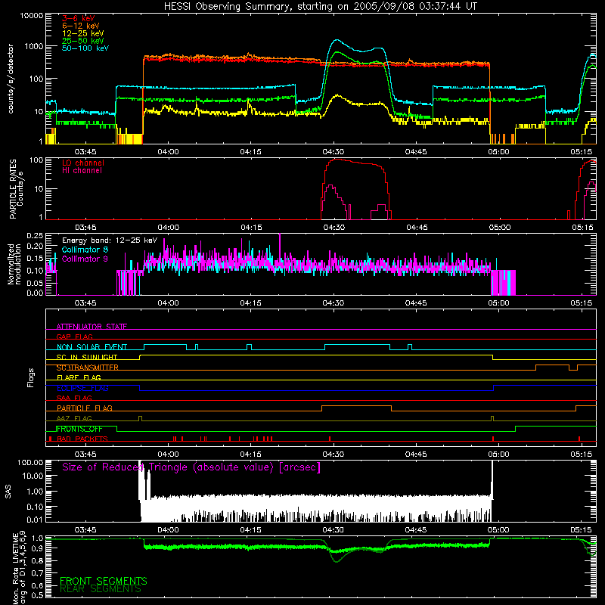Select the 'PARTICLE FLAG' label

click(x=85, y=408)
